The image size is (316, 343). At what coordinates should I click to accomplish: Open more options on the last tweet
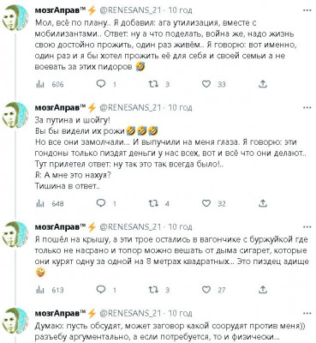tap(307, 314)
